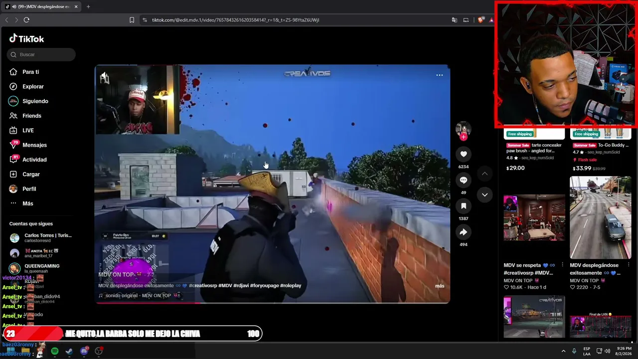
Task: Click the #roleplay hashtag
Action: (291, 286)
